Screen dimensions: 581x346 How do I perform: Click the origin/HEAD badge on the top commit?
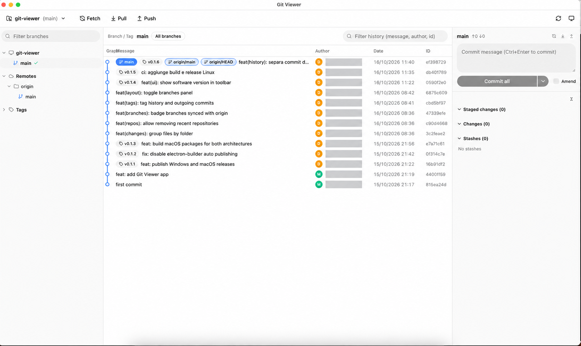pos(218,62)
